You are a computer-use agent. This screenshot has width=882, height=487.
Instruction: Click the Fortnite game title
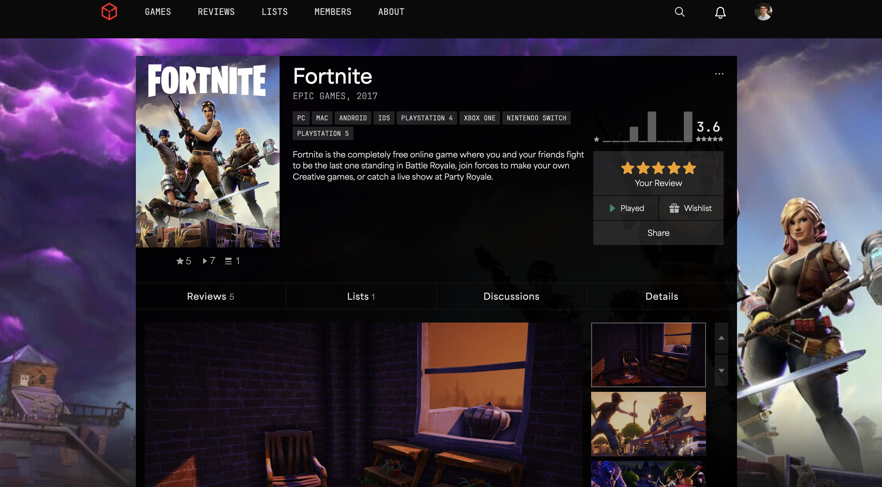click(332, 76)
